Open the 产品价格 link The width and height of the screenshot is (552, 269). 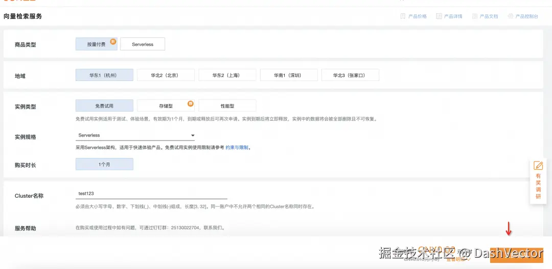418,16
